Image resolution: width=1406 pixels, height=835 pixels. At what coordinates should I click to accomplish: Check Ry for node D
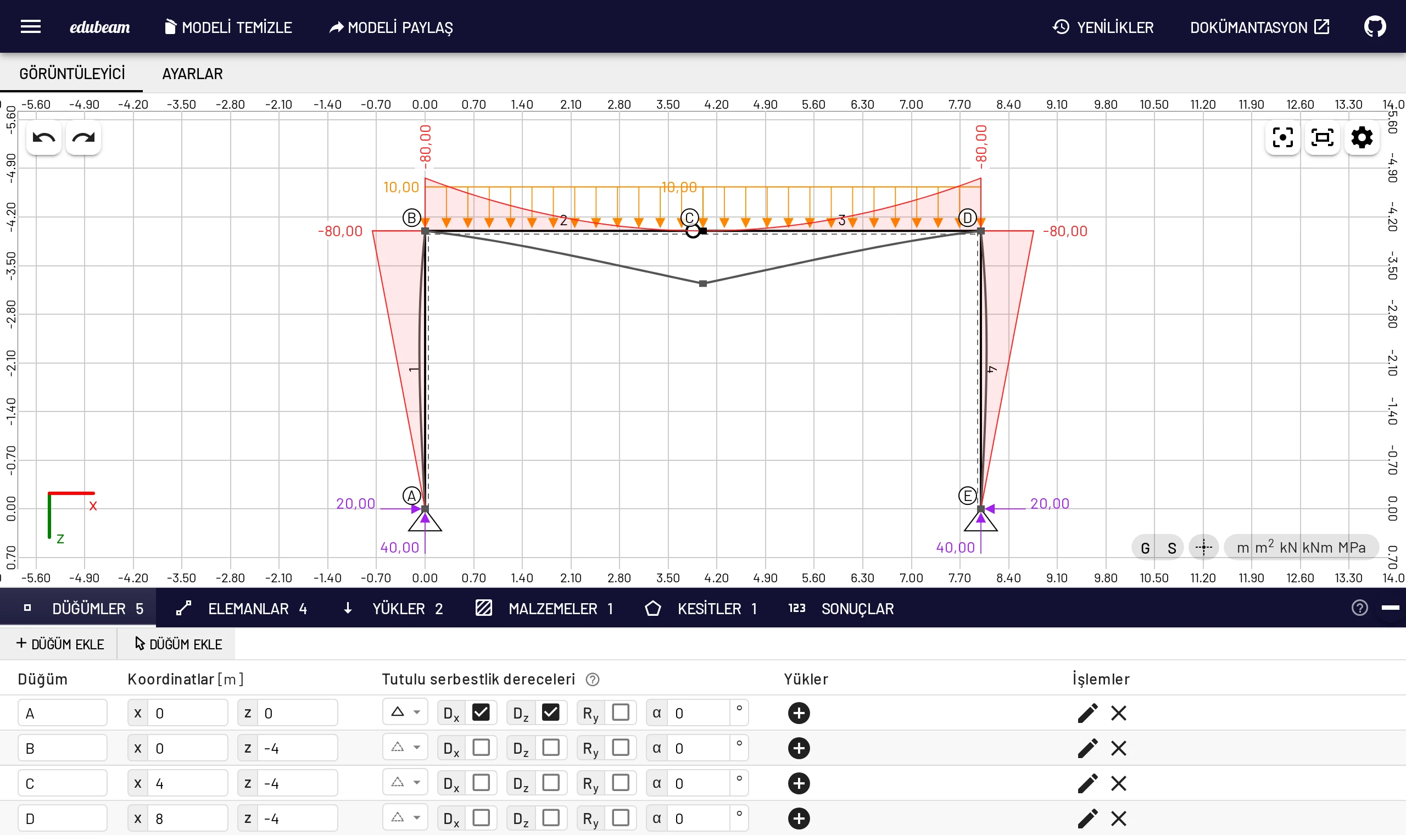(620, 817)
